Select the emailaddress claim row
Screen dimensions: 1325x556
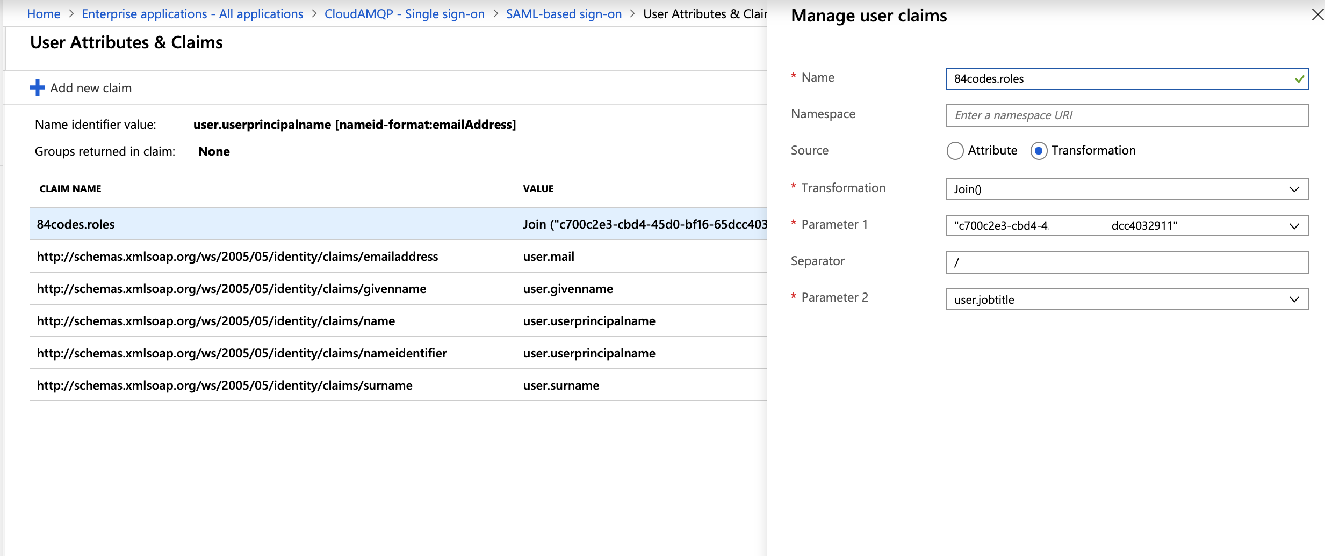click(x=399, y=257)
